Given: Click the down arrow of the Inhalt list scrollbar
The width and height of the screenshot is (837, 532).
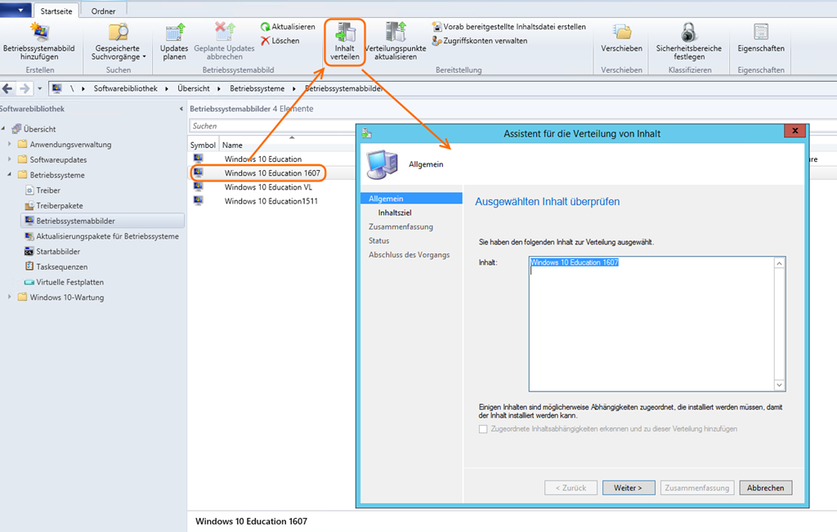Looking at the screenshot, I should [779, 386].
